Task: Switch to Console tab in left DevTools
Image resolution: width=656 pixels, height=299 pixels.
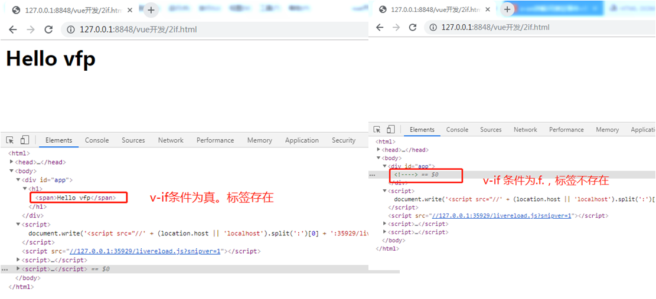Action: [97, 140]
